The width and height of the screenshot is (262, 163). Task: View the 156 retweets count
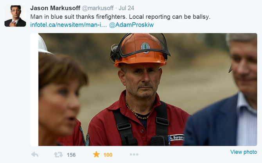tap(71, 155)
